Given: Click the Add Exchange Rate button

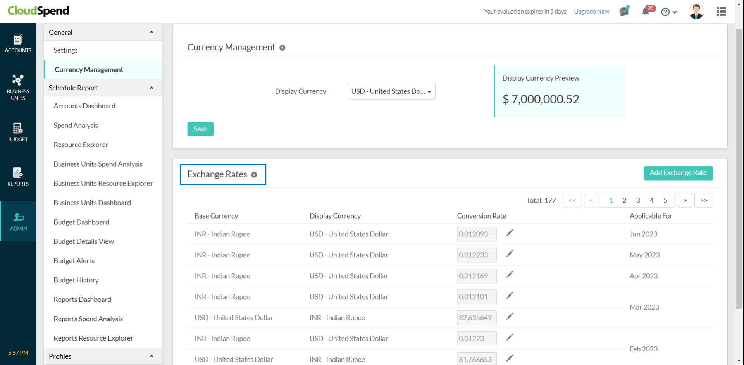Looking at the screenshot, I should coord(678,173).
